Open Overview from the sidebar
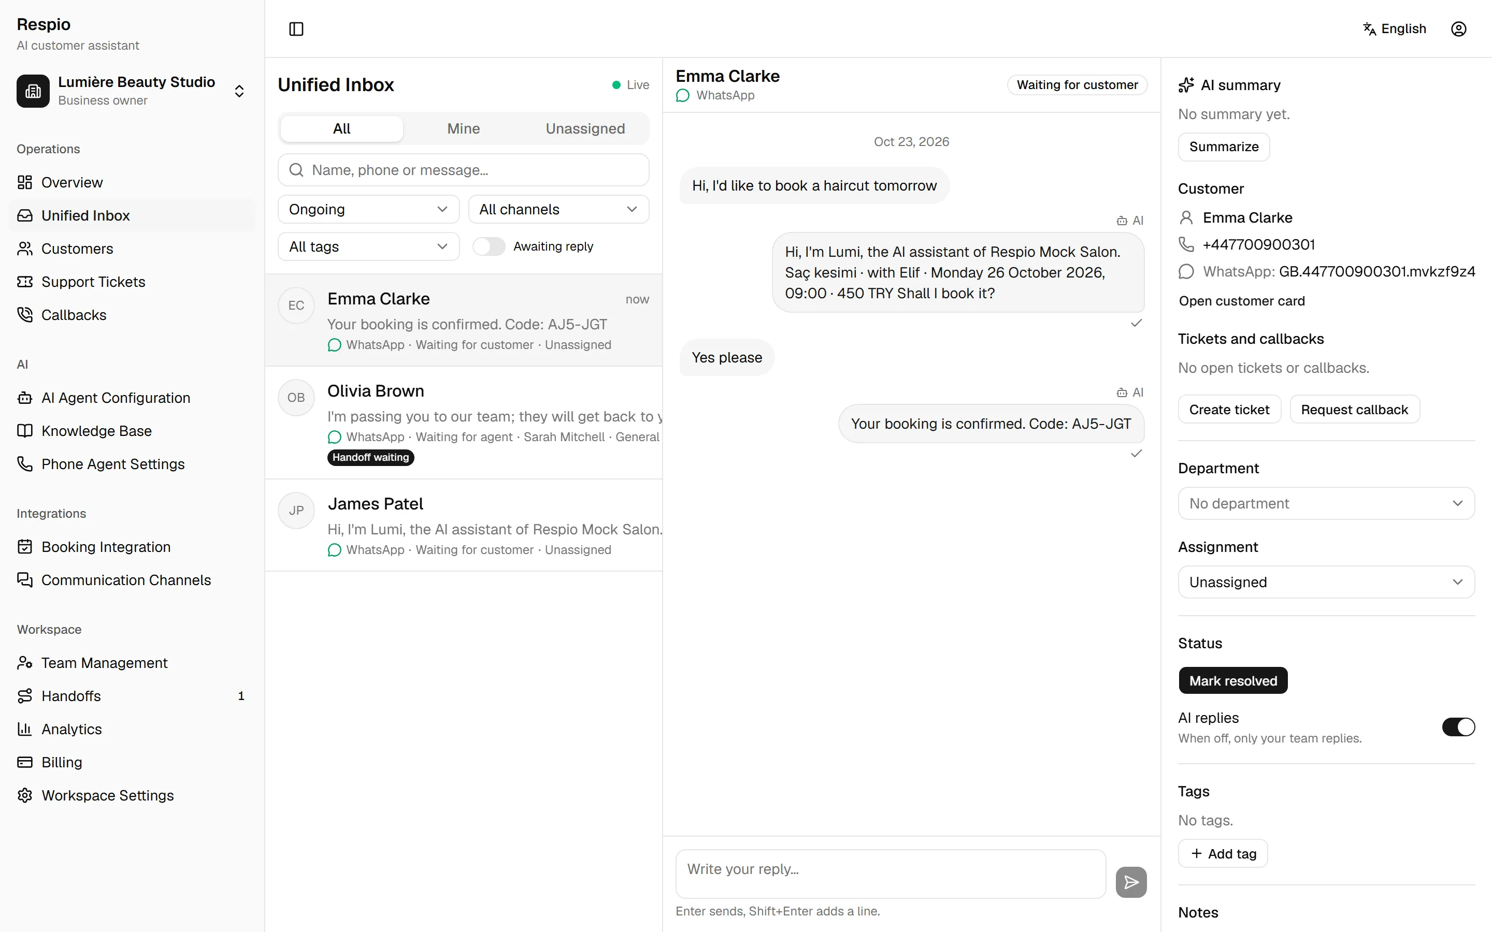The width and height of the screenshot is (1492, 932). coord(132,182)
